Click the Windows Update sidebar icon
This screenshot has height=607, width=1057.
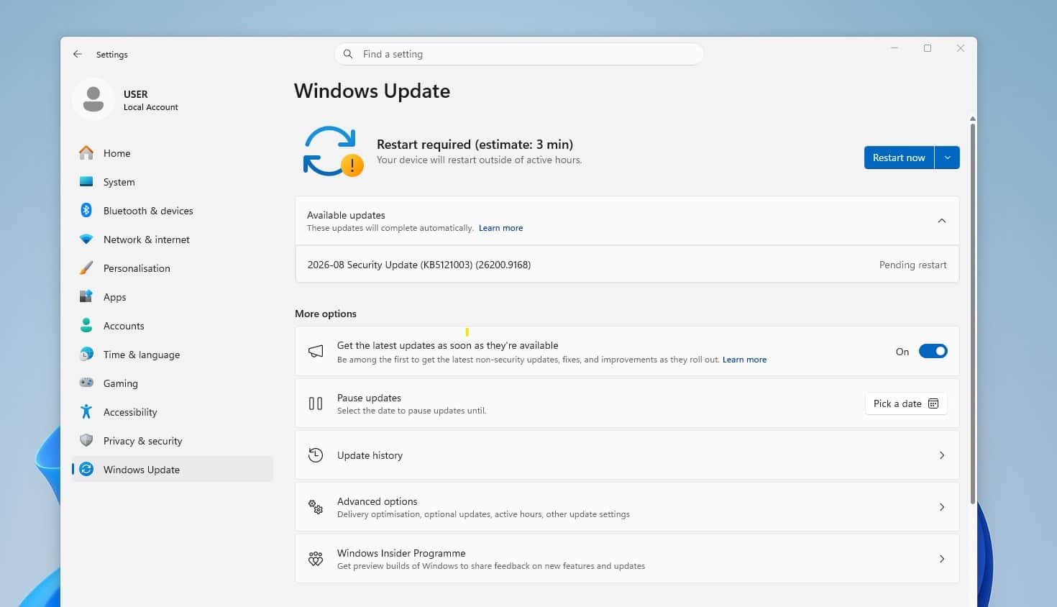(86, 469)
